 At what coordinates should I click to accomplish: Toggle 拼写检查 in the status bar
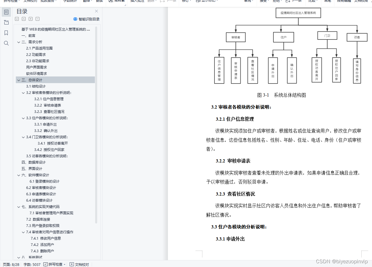click(53, 264)
